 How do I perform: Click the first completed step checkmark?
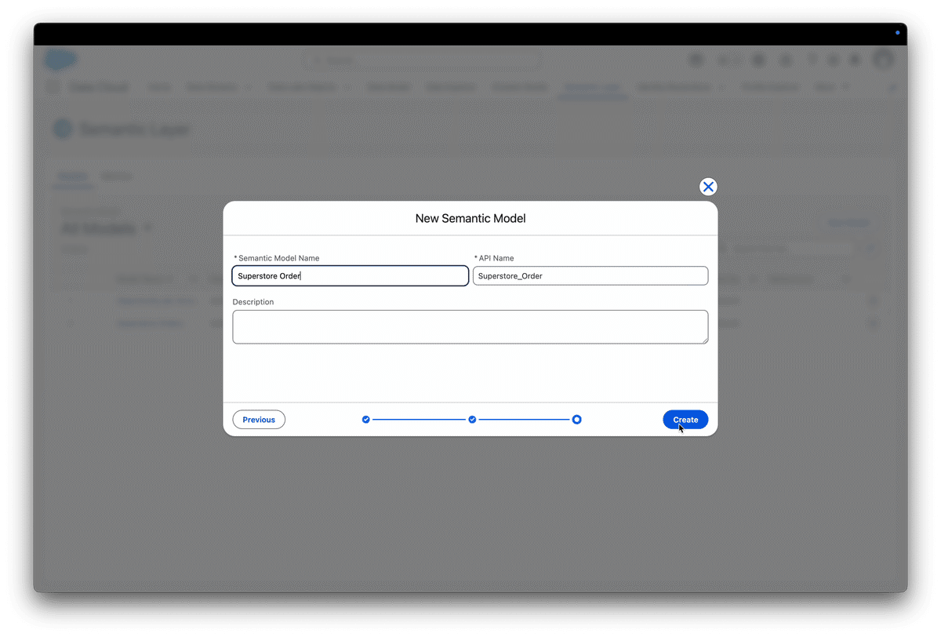365,420
